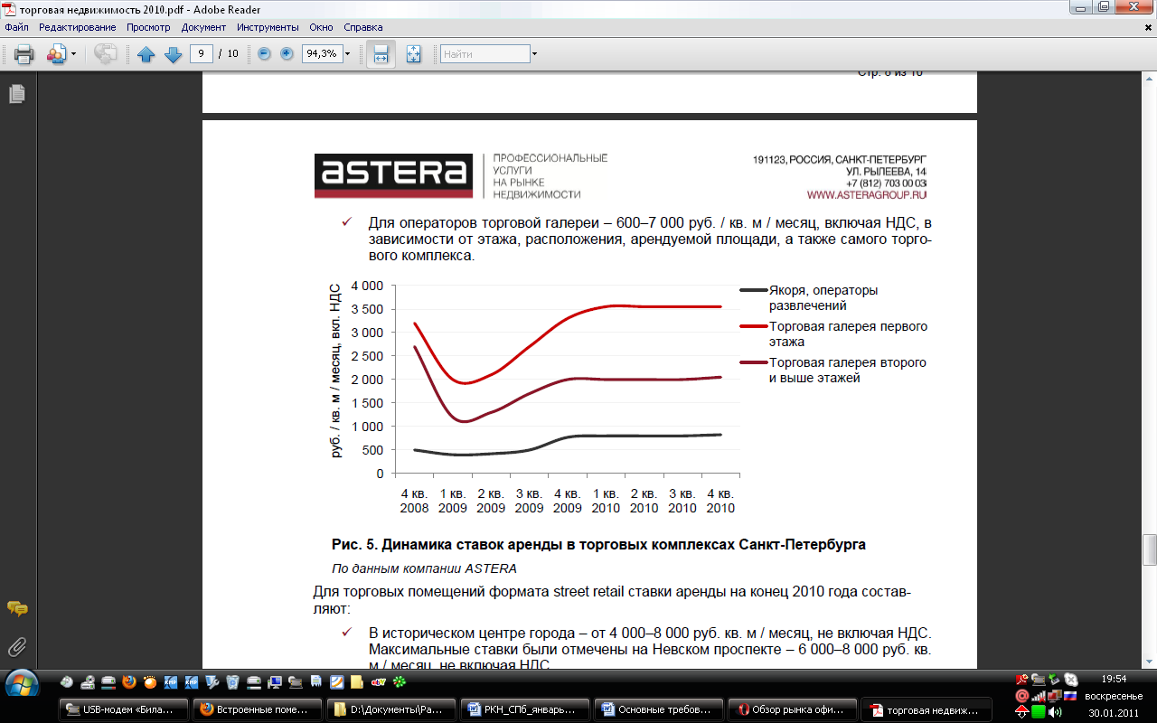Switch to the РКН_СПб_январь... Word taskbar button

tap(525, 709)
